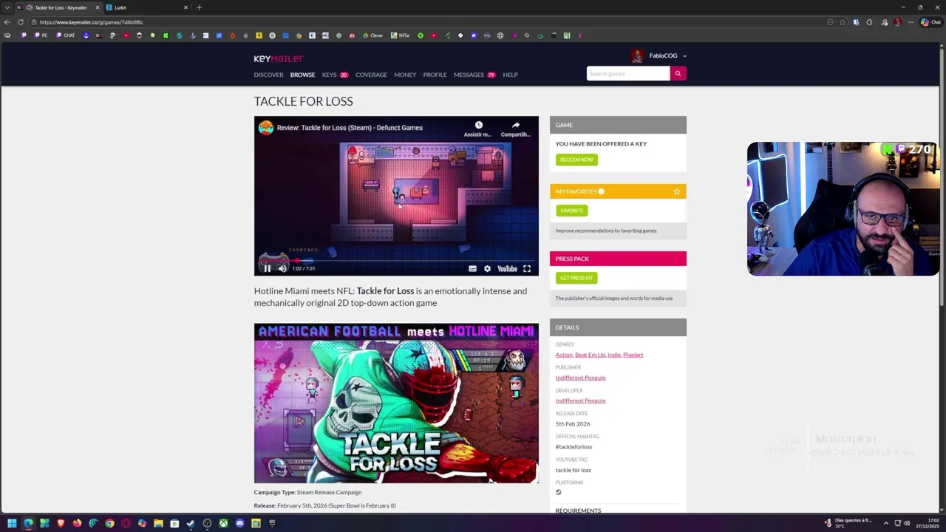Open the Money menu
The image size is (946, 532).
[405, 75]
